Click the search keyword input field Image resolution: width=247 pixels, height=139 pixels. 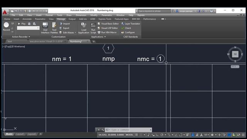pyautogui.click(x=154, y=11)
